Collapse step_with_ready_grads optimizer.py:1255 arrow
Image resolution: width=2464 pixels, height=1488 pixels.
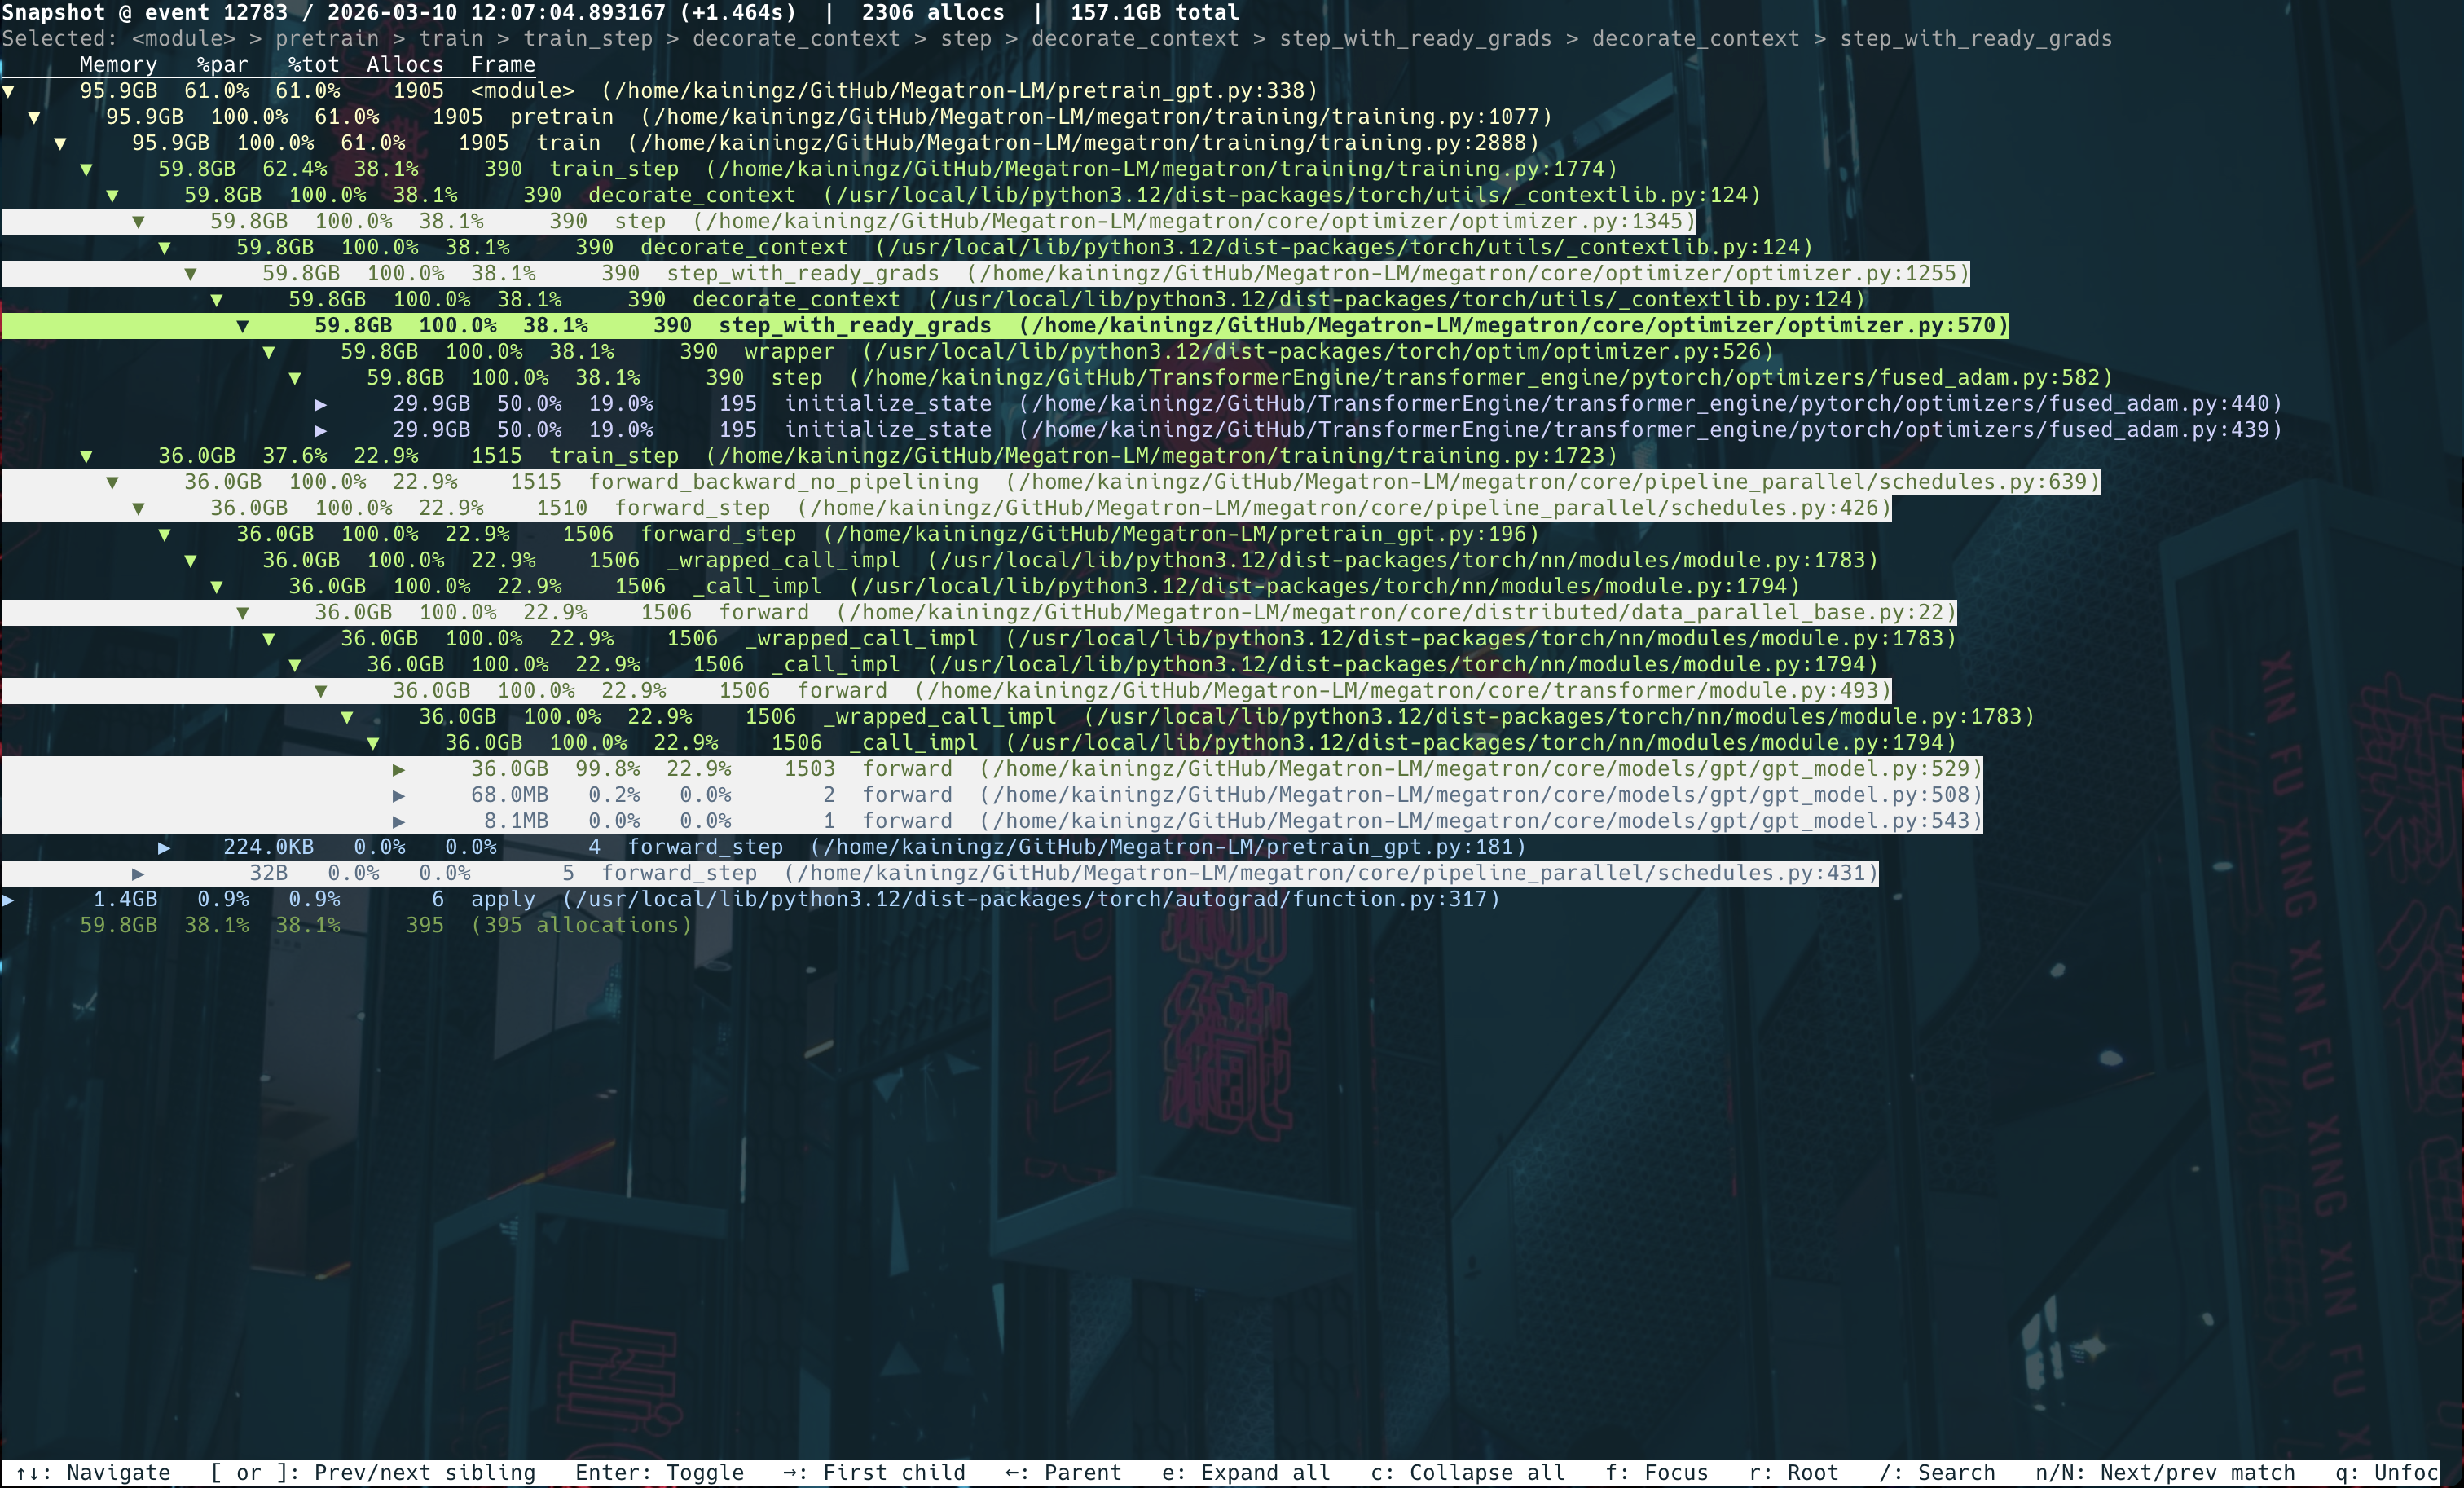(190, 273)
